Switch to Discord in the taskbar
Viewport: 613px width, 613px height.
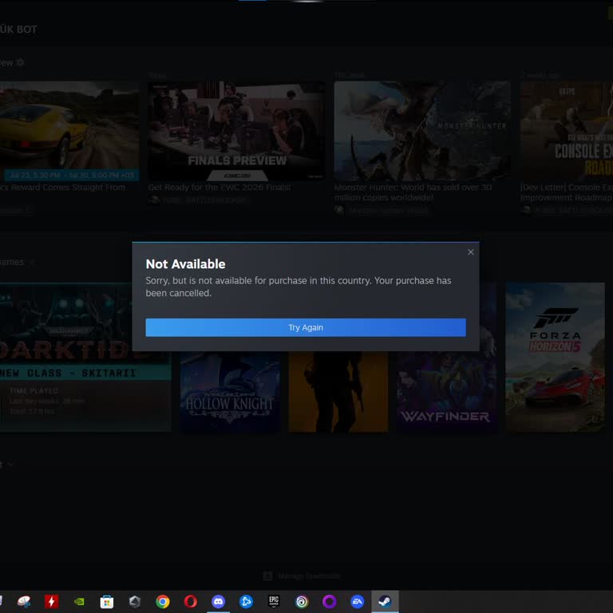tap(218, 601)
